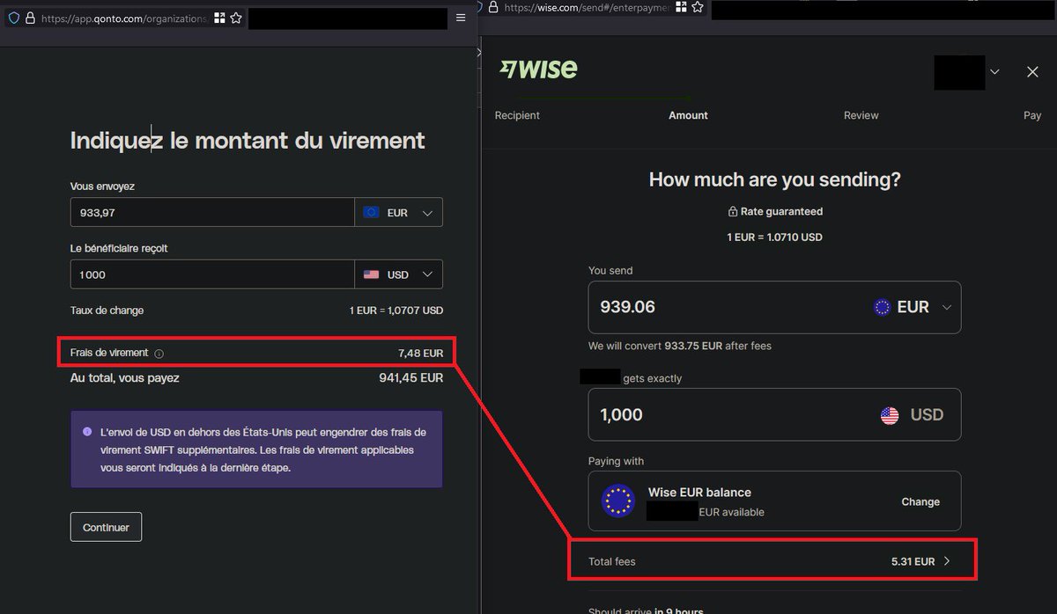Go to the Pay step in Wise
Image resolution: width=1057 pixels, height=614 pixels.
coord(1032,115)
